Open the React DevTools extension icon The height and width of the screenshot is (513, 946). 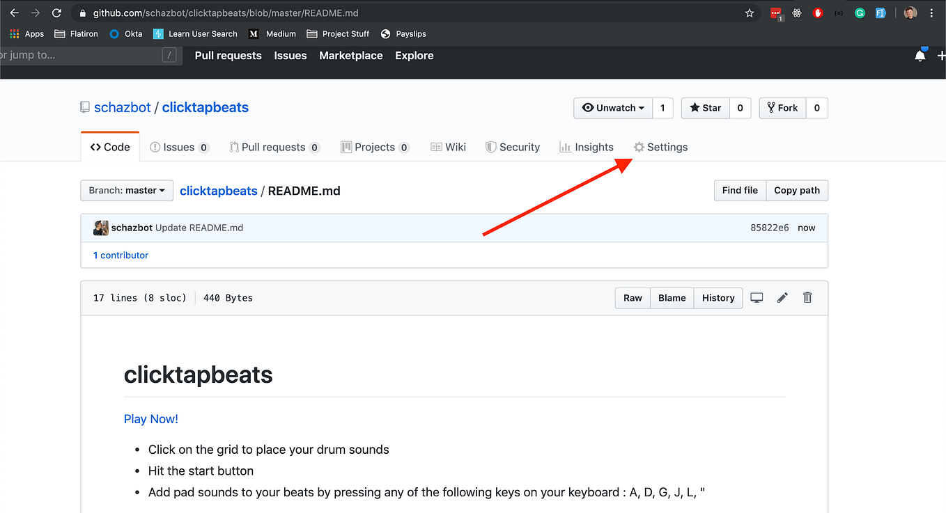[797, 13]
